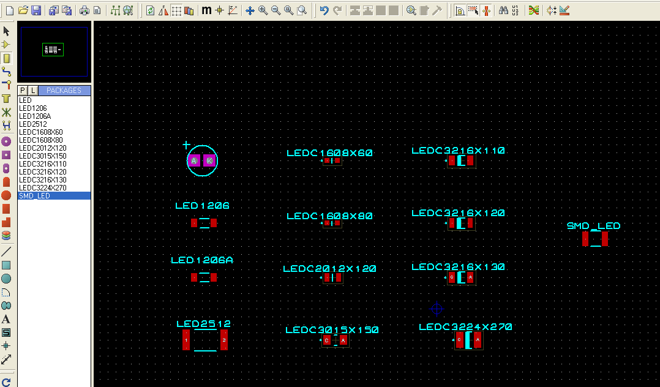This screenshot has height=387, width=660.
Task: Select Via mode tool
Action: (6, 85)
